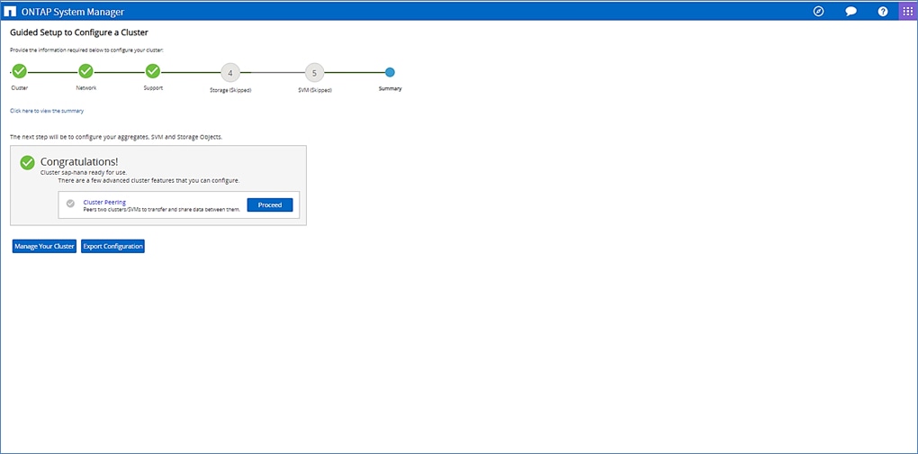Click the 'Cluster' step label

pos(19,88)
